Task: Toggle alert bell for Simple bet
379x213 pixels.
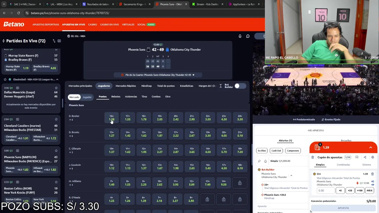Action: pos(265,161)
